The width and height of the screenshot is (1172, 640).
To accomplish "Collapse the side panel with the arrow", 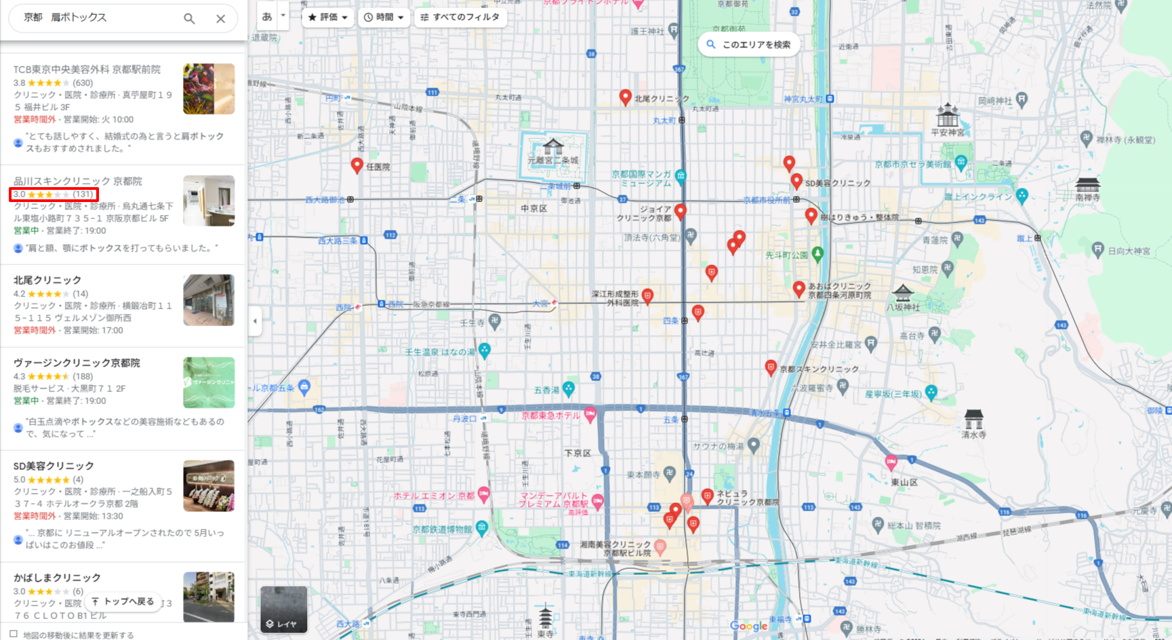I will [255, 321].
